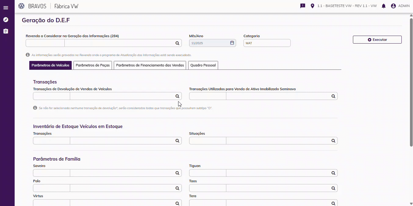Viewport: 413px width, 206px height.
Task: Search Revenda a Considerar lookup
Action: point(177,43)
